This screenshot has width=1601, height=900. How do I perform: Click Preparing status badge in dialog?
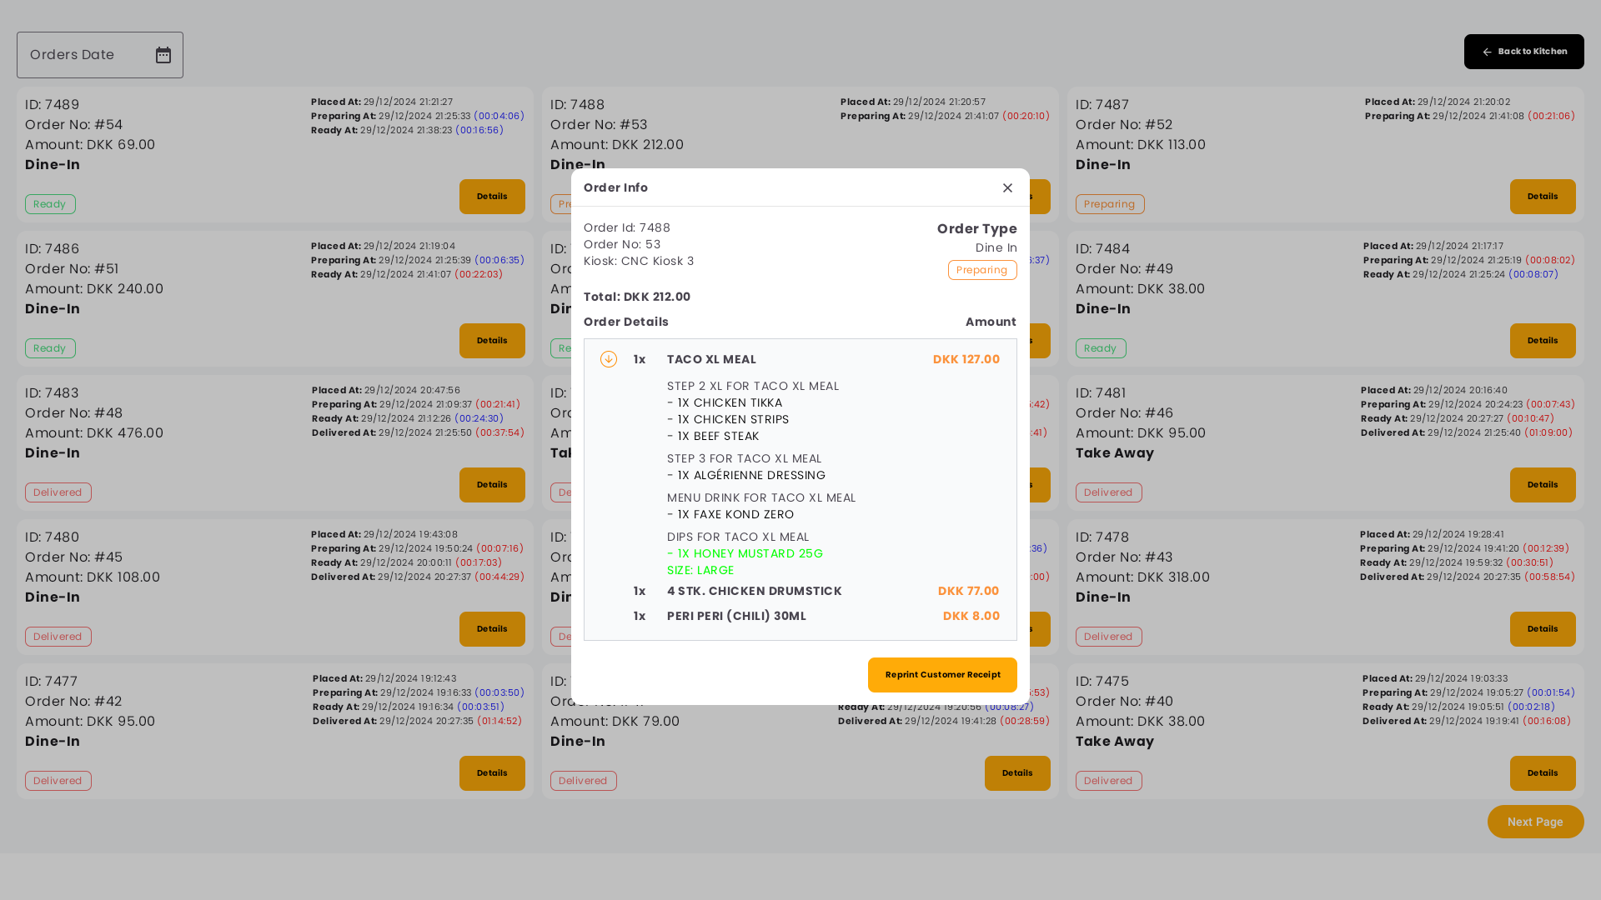point(981,270)
